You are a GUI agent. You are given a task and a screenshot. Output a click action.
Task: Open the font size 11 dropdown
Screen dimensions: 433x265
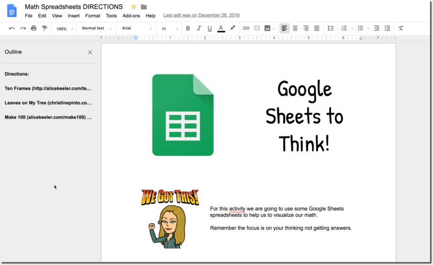click(170, 29)
